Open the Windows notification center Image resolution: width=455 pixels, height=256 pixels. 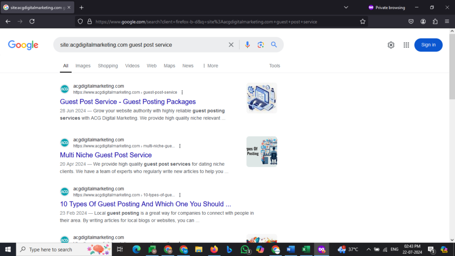(x=431, y=249)
